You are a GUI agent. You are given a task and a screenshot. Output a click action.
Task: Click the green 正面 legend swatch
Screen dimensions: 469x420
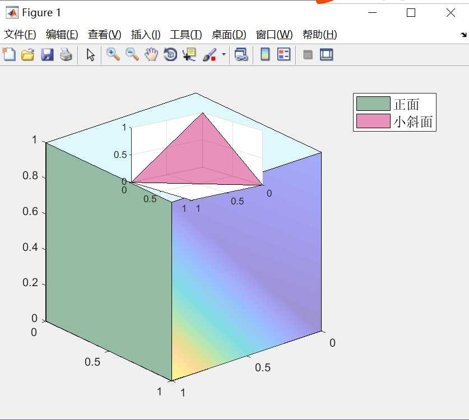pyautogui.click(x=373, y=104)
